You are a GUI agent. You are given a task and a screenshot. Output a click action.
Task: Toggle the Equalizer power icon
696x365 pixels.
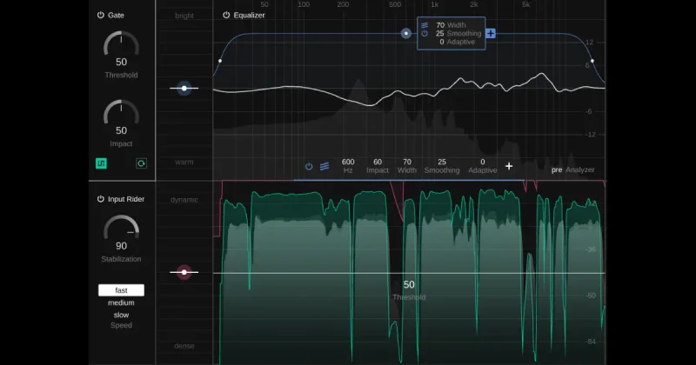click(x=226, y=15)
